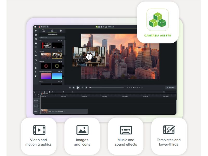Open the Favorites star tool
Screen dimensions: 208x156
coord(36,31)
